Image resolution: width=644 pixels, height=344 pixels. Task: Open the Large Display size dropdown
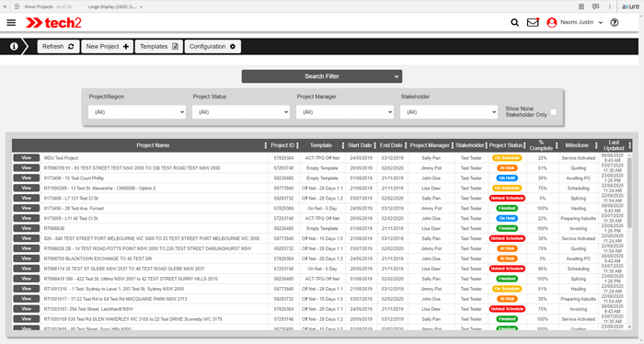(115, 6)
